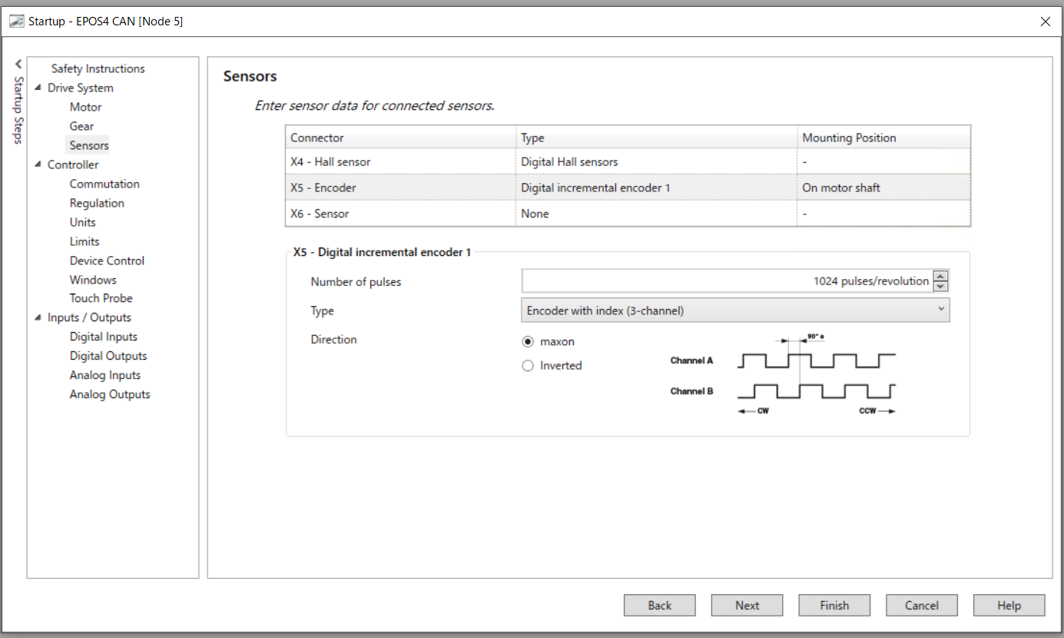Viewport: 1064px width, 638px height.
Task: Click the Cancel button
Action: tap(922, 605)
